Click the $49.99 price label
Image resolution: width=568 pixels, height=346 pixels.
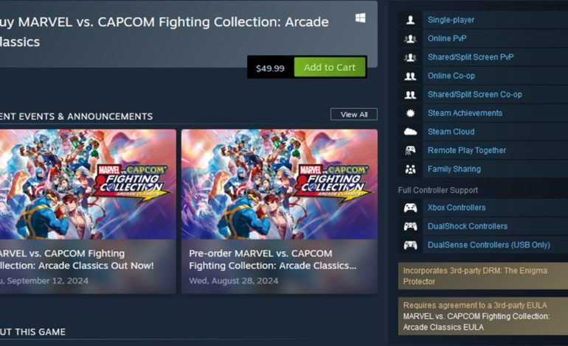click(270, 68)
